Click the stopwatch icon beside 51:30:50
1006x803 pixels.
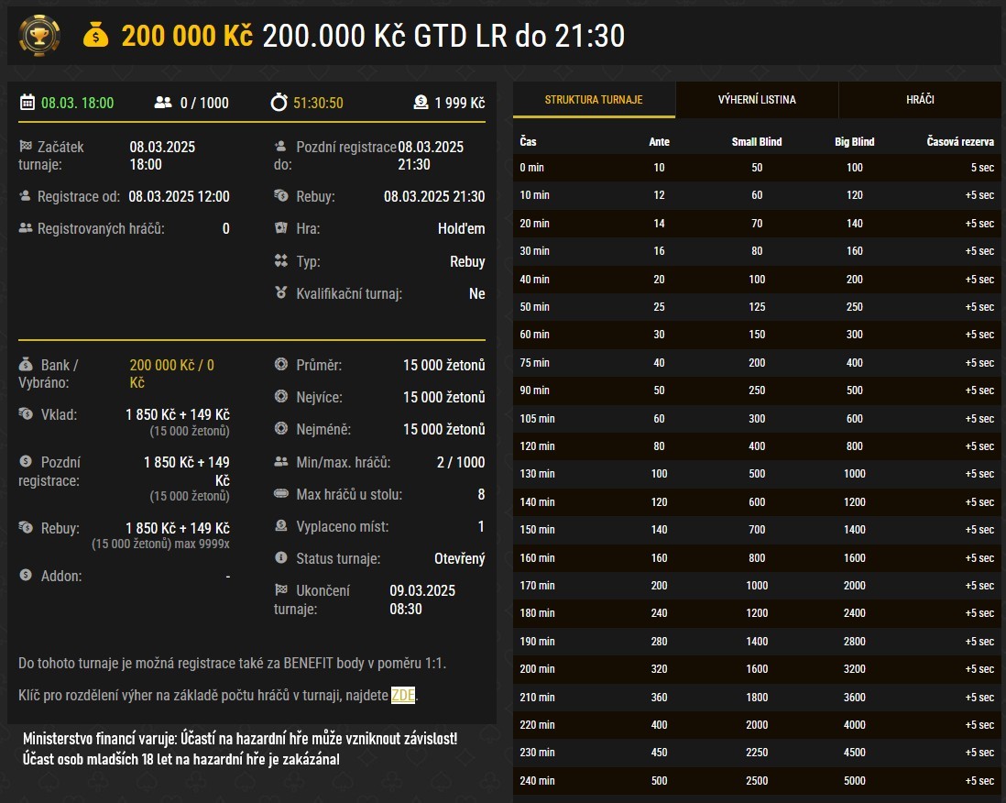tap(279, 102)
